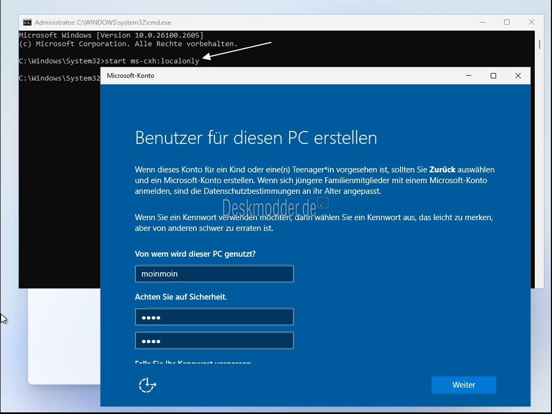552x414 pixels.
Task: Click the 'start ms-cxh:localonly' command line text
Action: [152, 61]
